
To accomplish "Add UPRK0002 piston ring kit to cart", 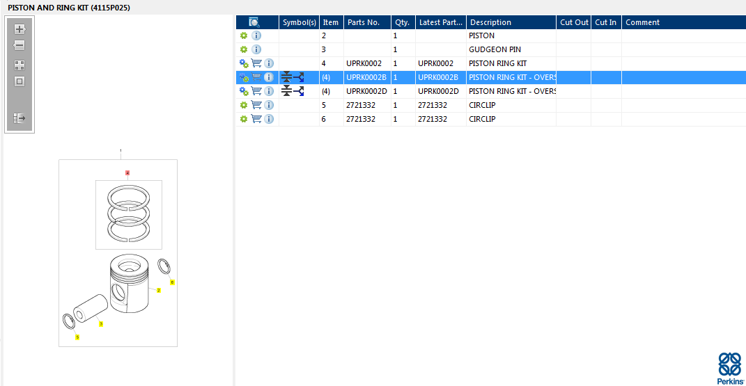I will point(256,63).
